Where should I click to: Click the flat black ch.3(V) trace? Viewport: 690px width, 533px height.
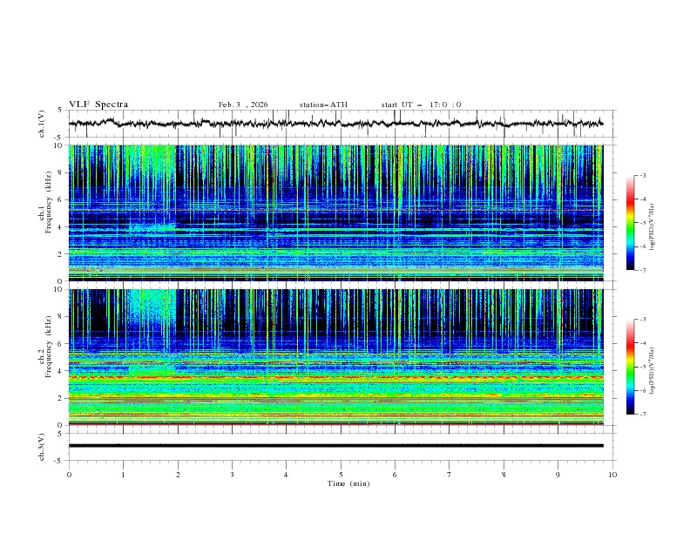point(340,445)
